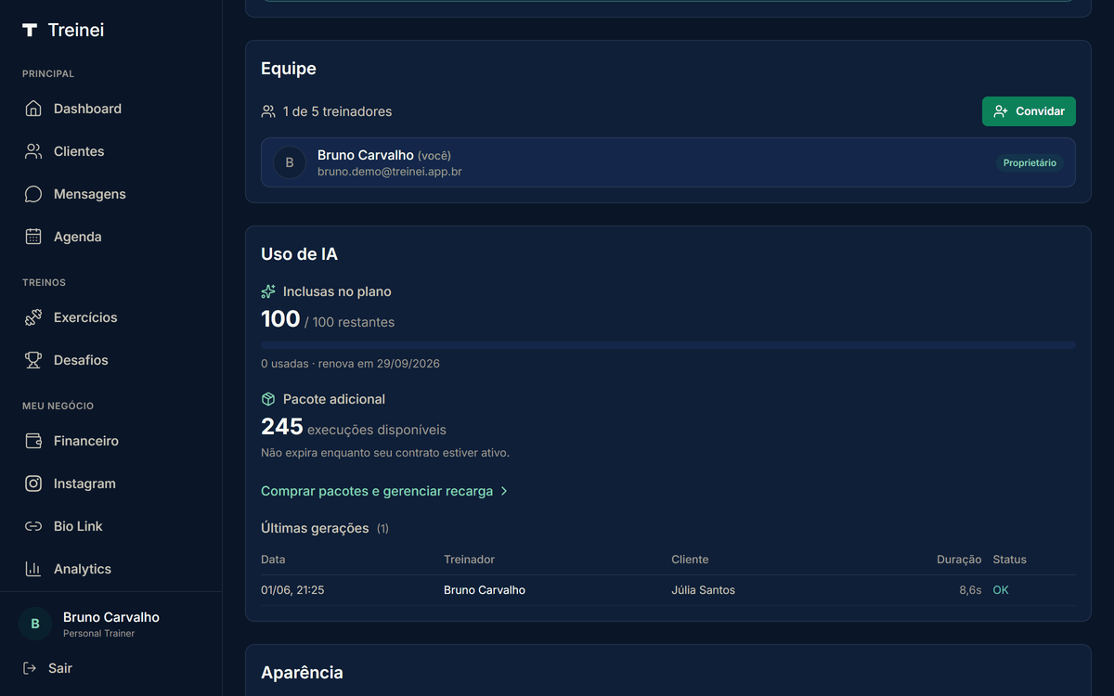Click Júlia Santos client cell
This screenshot has width=1114, height=696.
(x=703, y=590)
